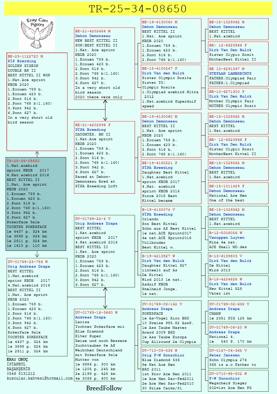The width and height of the screenshot is (277, 394).
Task: Click the POKERFACE box DV-01769-08-162 V
Action: point(171,323)
